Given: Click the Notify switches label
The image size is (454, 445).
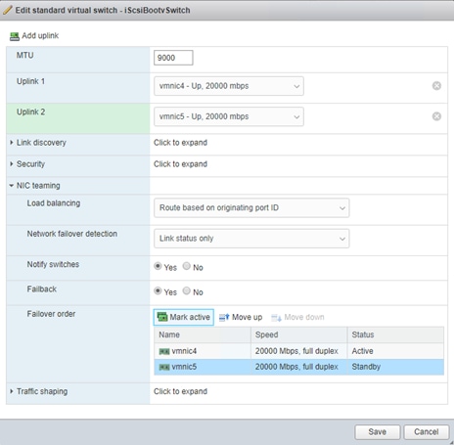Looking at the screenshot, I should 53,264.
